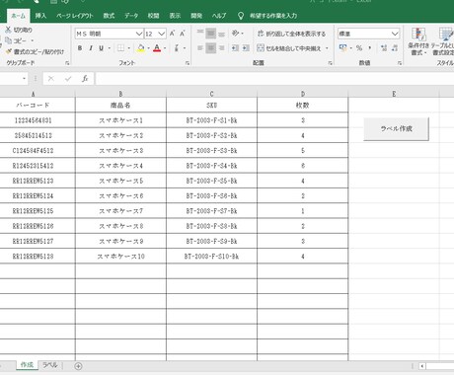Open the merge and center dropdown arrow

point(327,48)
